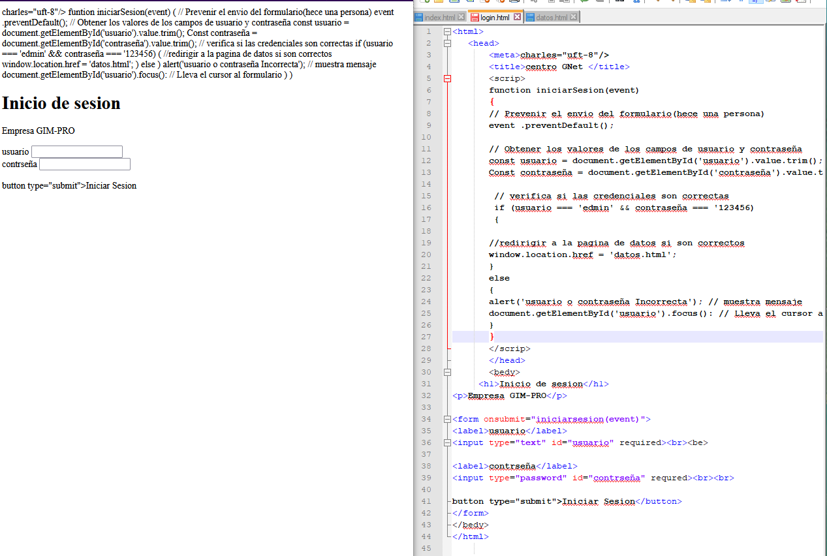827x556 pixels.
Task: Click the 'Inicio de sesion' heading in the page
Action: tap(61, 103)
